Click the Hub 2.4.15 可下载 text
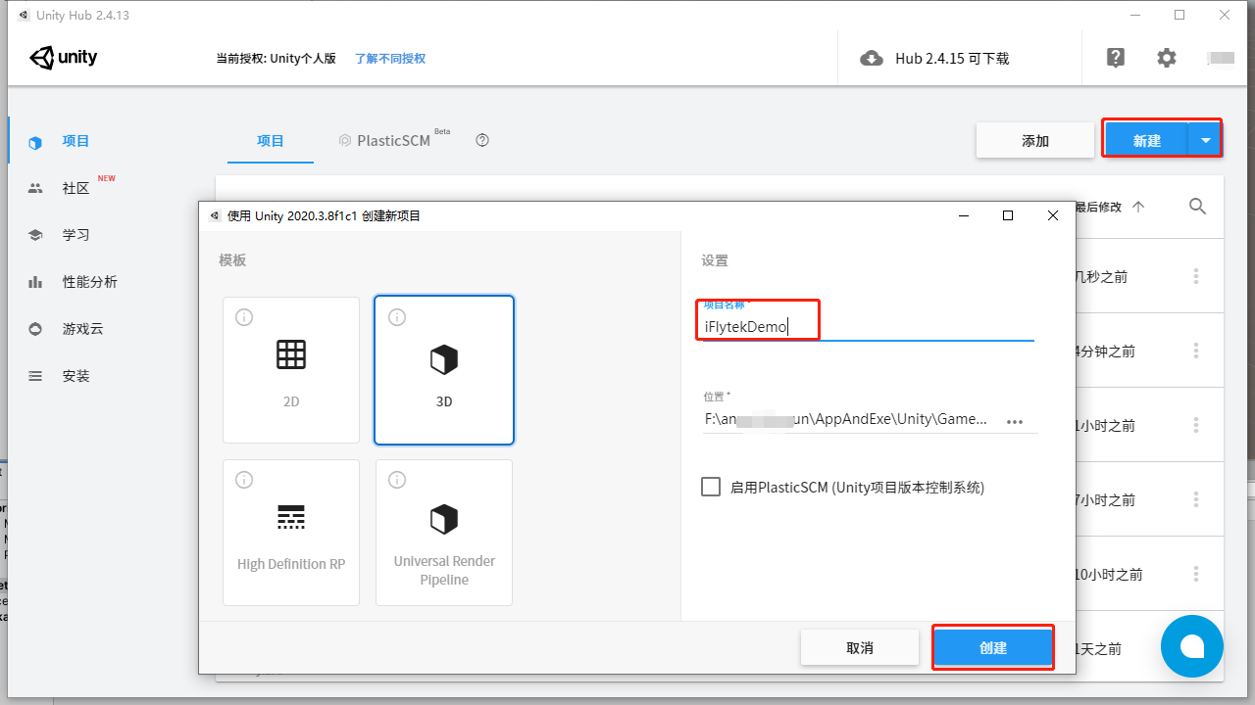This screenshot has width=1255, height=705. (952, 59)
